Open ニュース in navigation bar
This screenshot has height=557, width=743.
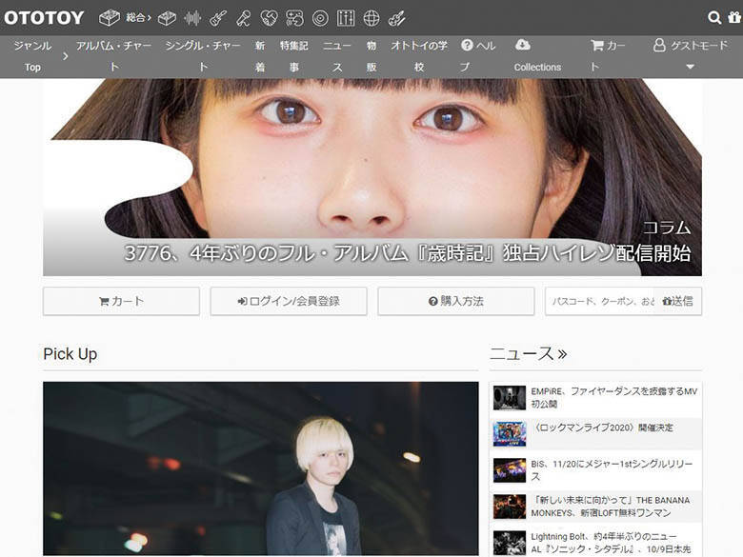[337, 56]
